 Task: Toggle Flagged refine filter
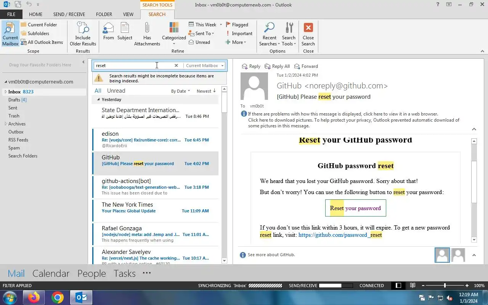[237, 25]
